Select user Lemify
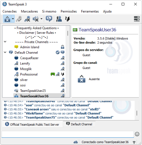Viewport: 142px width, 145px height. click(x=25, y=64)
